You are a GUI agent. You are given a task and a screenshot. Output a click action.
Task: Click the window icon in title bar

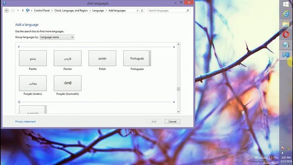click(5, 3)
